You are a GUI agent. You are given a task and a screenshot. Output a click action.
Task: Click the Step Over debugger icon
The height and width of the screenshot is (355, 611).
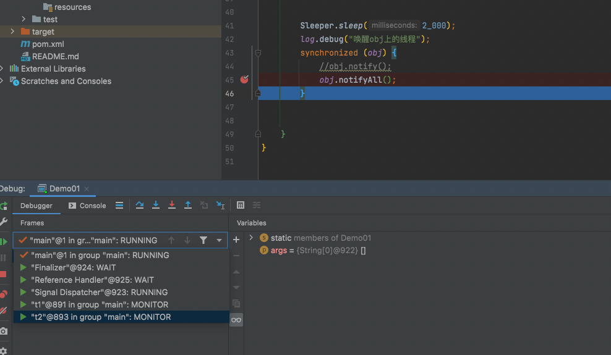pyautogui.click(x=140, y=206)
